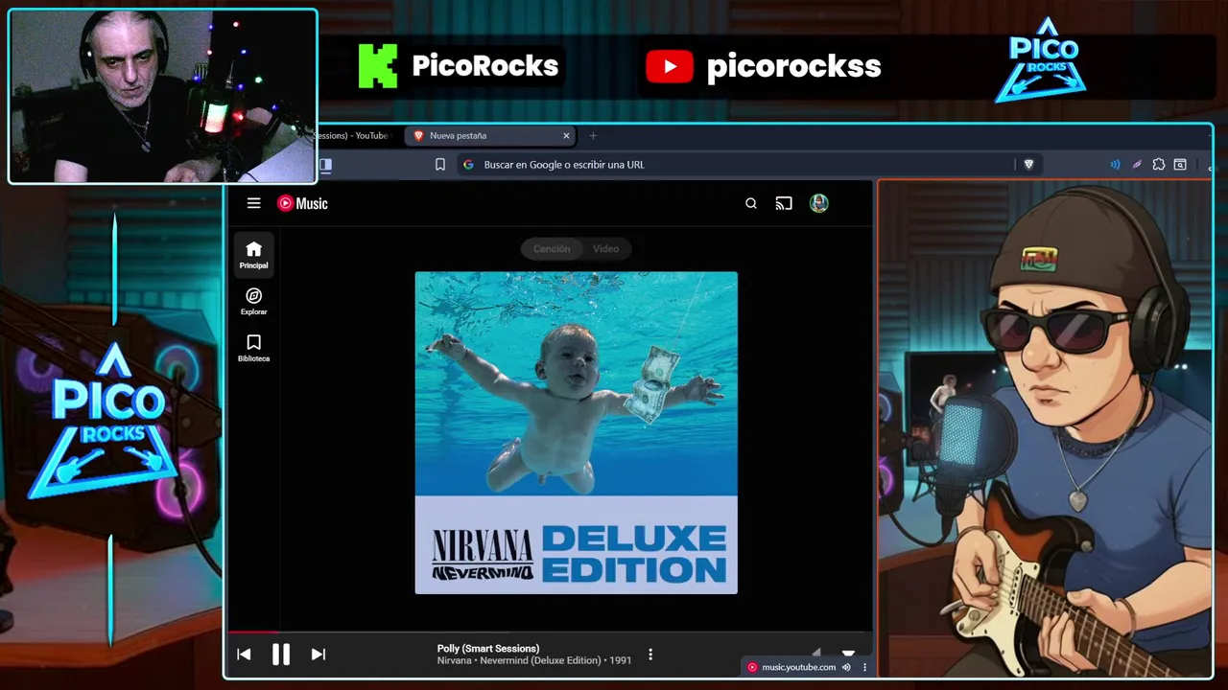Click the Nevermind Deluxe Edition album art
This screenshot has width=1228, height=690.
[x=577, y=433]
